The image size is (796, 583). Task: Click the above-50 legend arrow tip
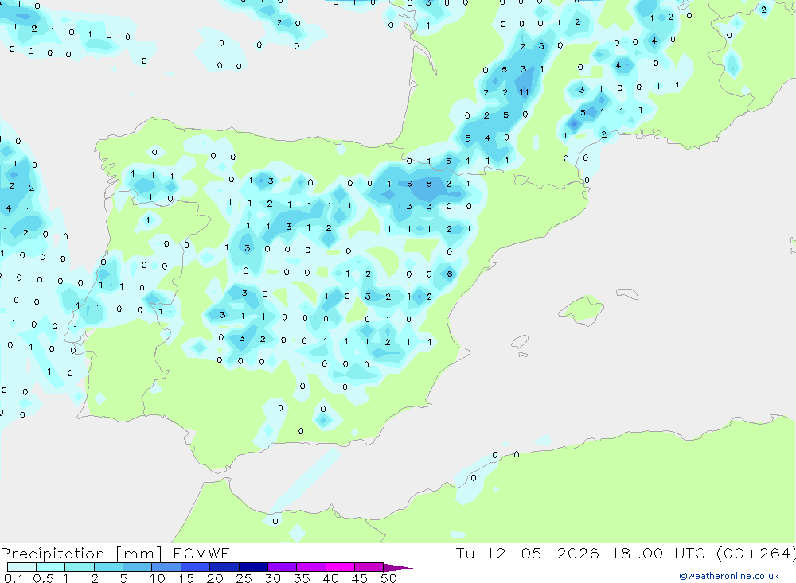398,568
